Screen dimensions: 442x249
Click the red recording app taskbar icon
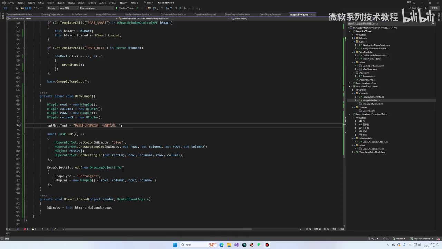coord(267,245)
